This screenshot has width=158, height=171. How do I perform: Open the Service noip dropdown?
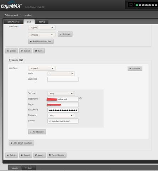(x=61, y=93)
